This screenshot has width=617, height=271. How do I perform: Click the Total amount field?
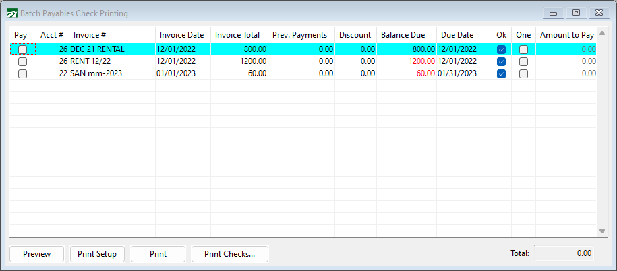click(x=564, y=253)
